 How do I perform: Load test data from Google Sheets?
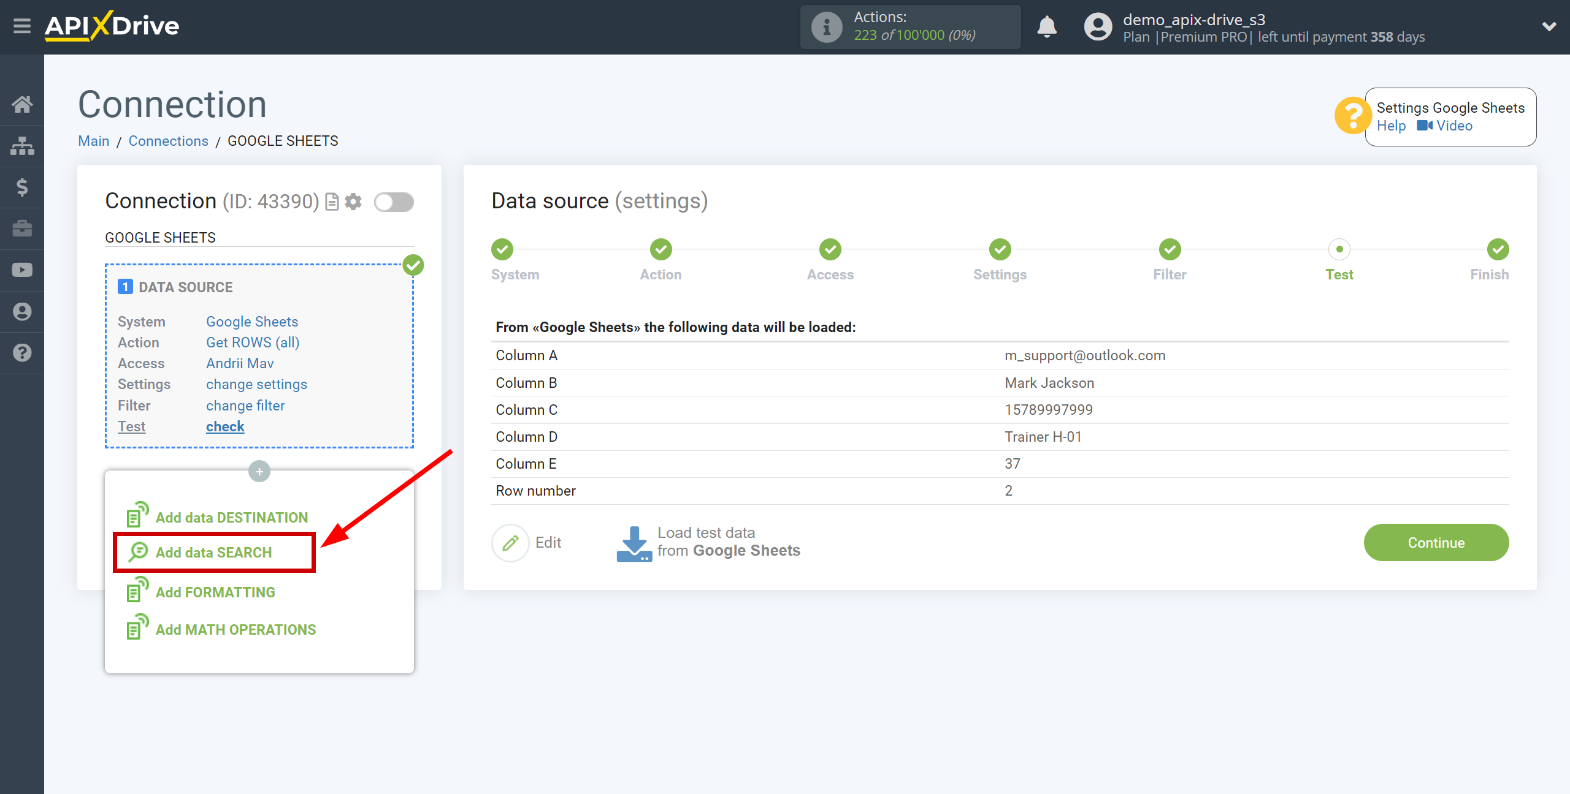point(708,542)
